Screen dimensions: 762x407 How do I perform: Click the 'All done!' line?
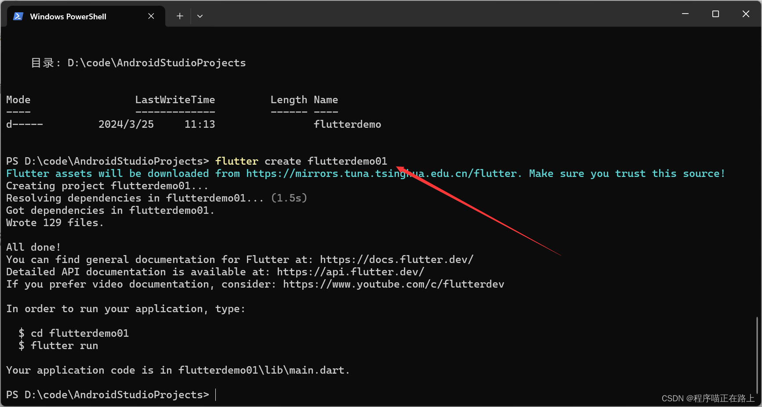click(x=33, y=248)
